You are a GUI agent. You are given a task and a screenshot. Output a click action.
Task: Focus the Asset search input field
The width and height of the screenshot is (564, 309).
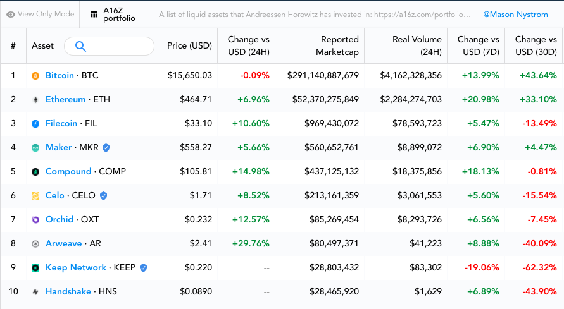[x=109, y=46]
